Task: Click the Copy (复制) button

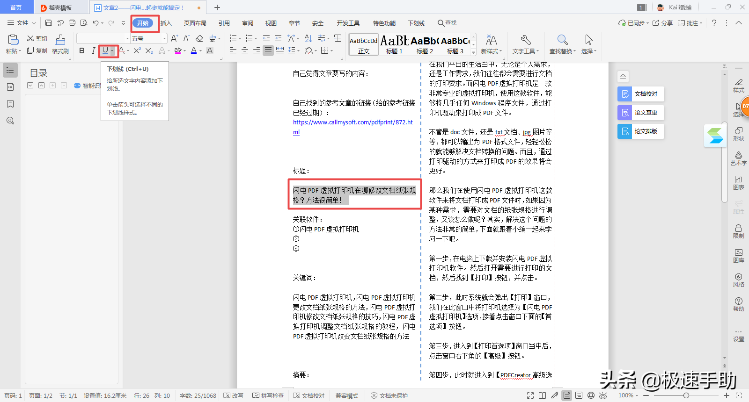Action: click(x=37, y=50)
